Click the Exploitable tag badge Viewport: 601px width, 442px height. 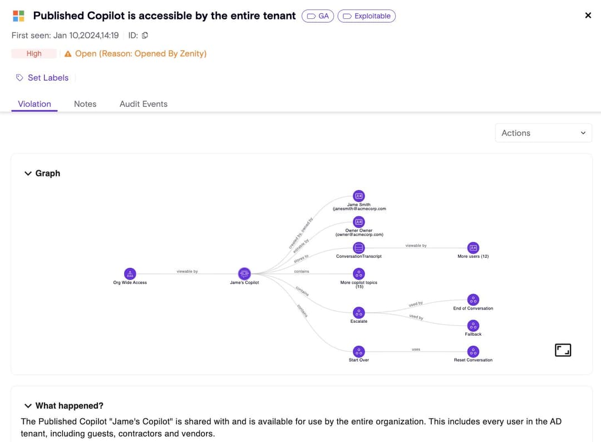(x=367, y=16)
